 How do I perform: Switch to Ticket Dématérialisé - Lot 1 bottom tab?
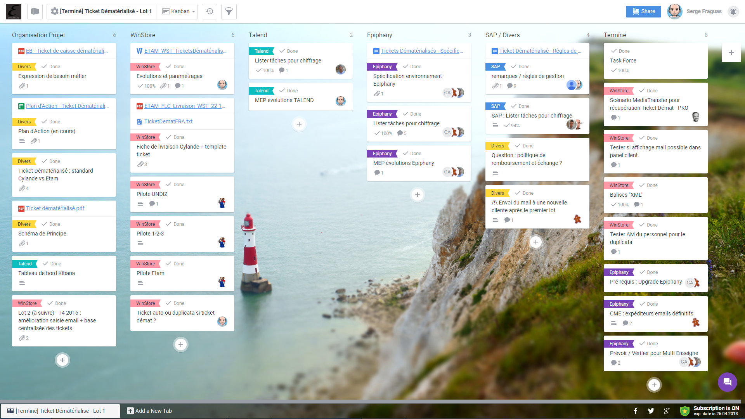point(60,411)
